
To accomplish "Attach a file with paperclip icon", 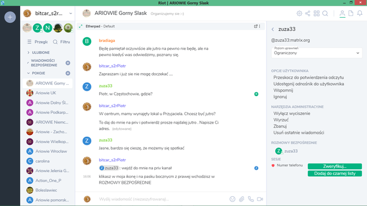I will (241, 199).
